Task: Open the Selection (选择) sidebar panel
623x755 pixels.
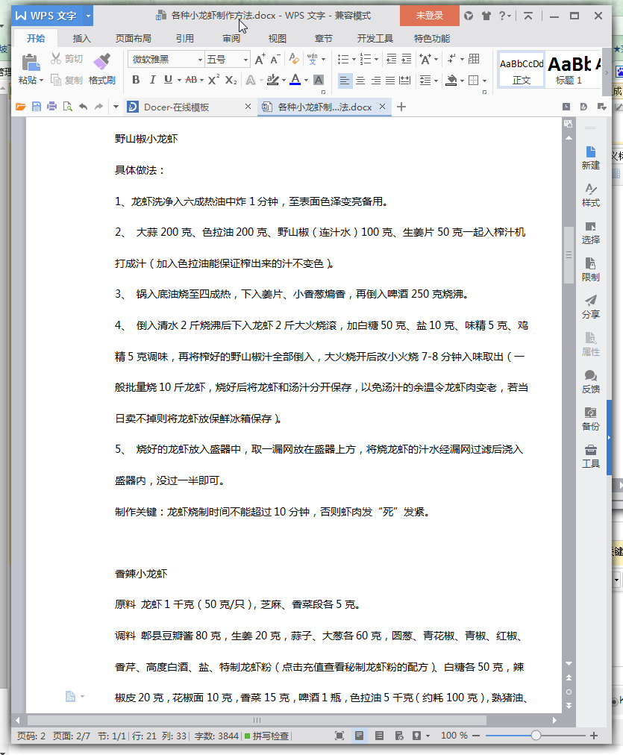Action: (x=591, y=233)
